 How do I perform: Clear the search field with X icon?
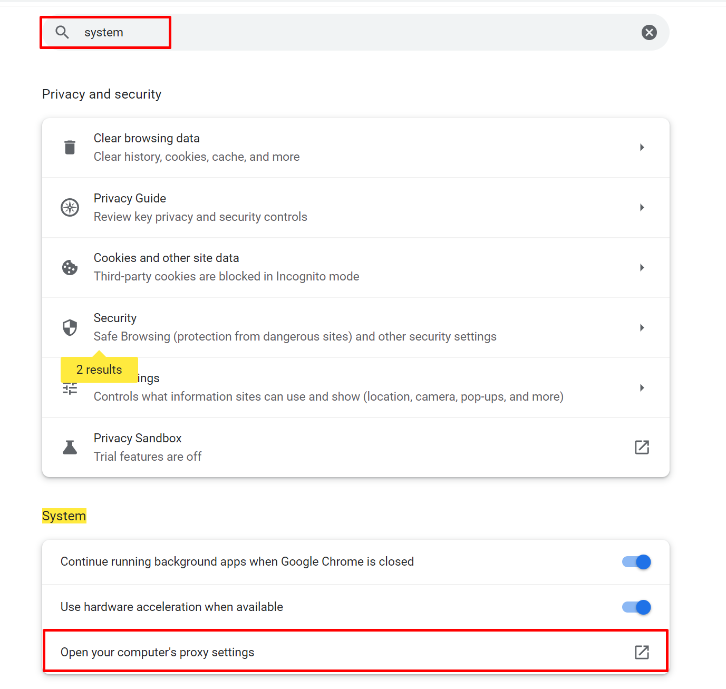coord(649,33)
